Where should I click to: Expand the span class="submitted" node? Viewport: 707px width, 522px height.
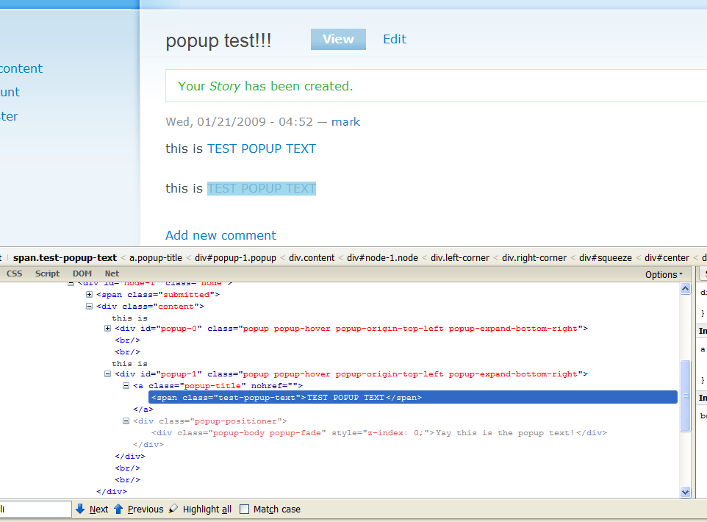click(90, 294)
